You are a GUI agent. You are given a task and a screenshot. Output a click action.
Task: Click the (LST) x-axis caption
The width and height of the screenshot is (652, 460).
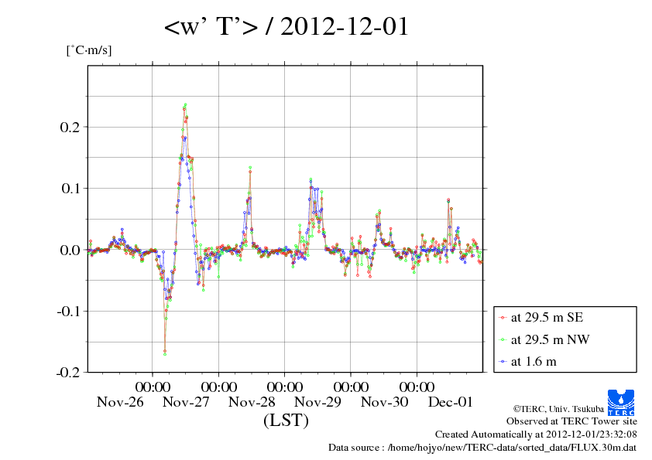click(x=286, y=421)
